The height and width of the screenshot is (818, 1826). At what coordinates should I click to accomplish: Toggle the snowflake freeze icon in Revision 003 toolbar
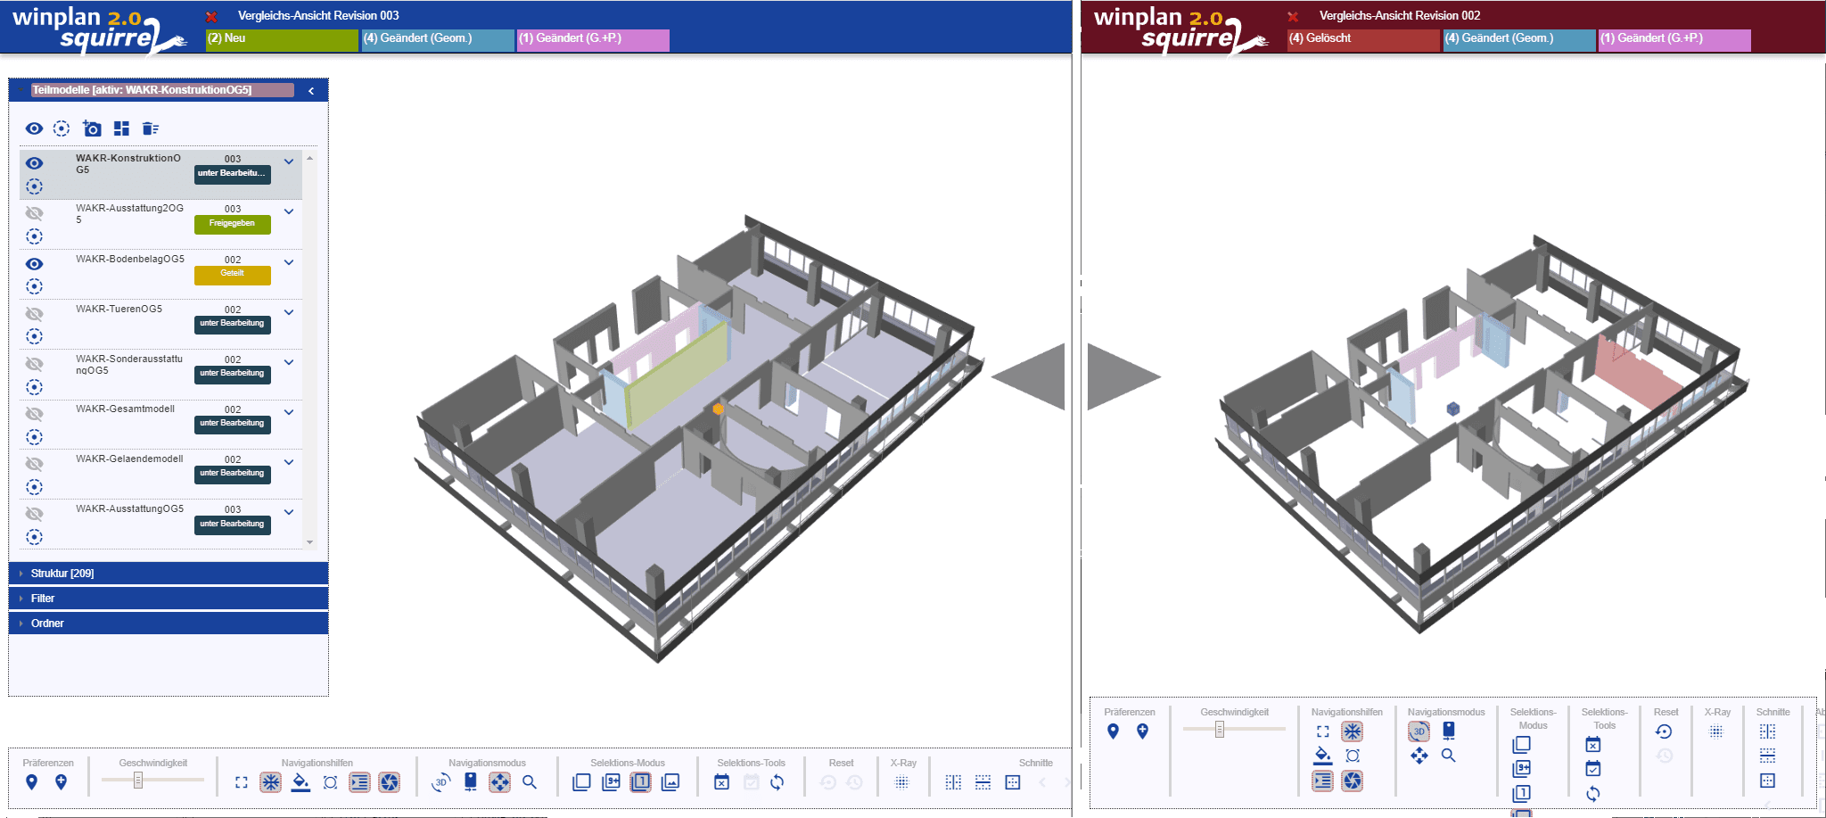(x=270, y=782)
